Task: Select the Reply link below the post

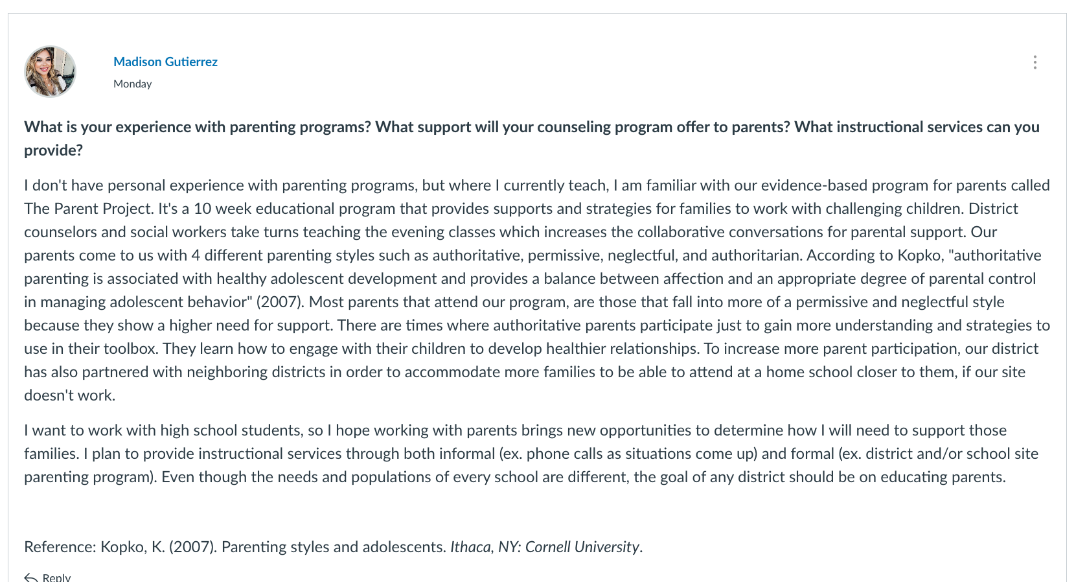Action: [x=47, y=577]
